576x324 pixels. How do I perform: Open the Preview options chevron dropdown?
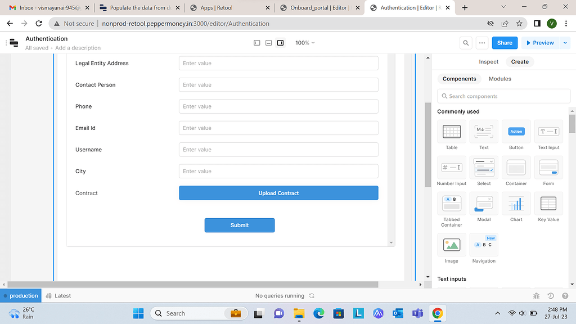[565, 43]
